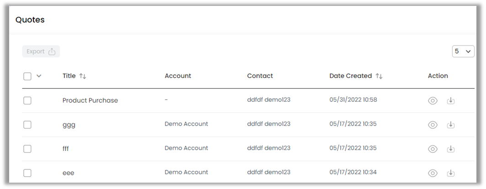Expand the chevron next to header checkbox
The width and height of the screenshot is (486, 189).
click(39, 76)
